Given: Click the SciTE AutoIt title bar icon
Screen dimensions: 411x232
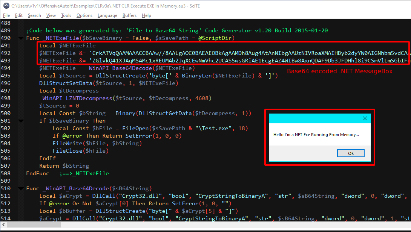Looking at the screenshot, I should coord(6,6).
